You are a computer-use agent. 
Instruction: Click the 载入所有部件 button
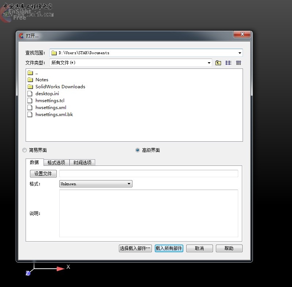(x=169, y=248)
